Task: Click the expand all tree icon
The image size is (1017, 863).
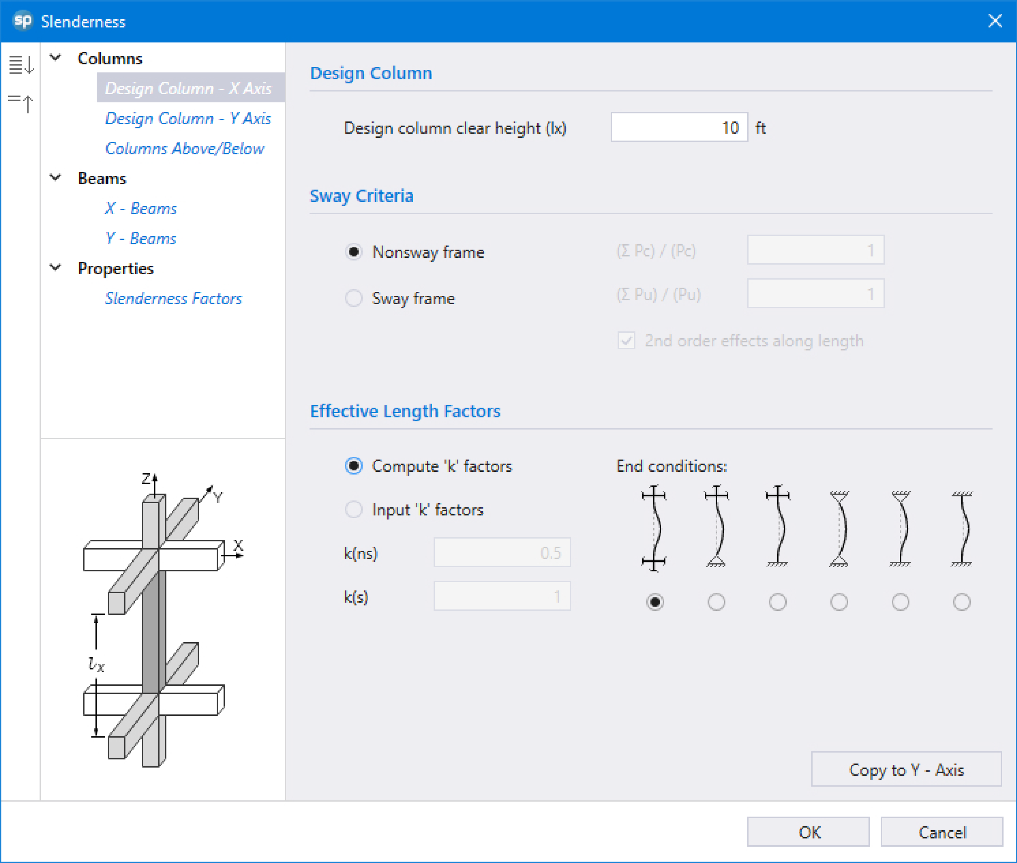Action: [21, 64]
